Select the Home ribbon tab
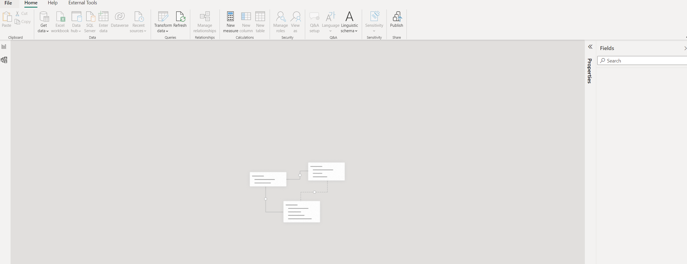 pyautogui.click(x=31, y=3)
